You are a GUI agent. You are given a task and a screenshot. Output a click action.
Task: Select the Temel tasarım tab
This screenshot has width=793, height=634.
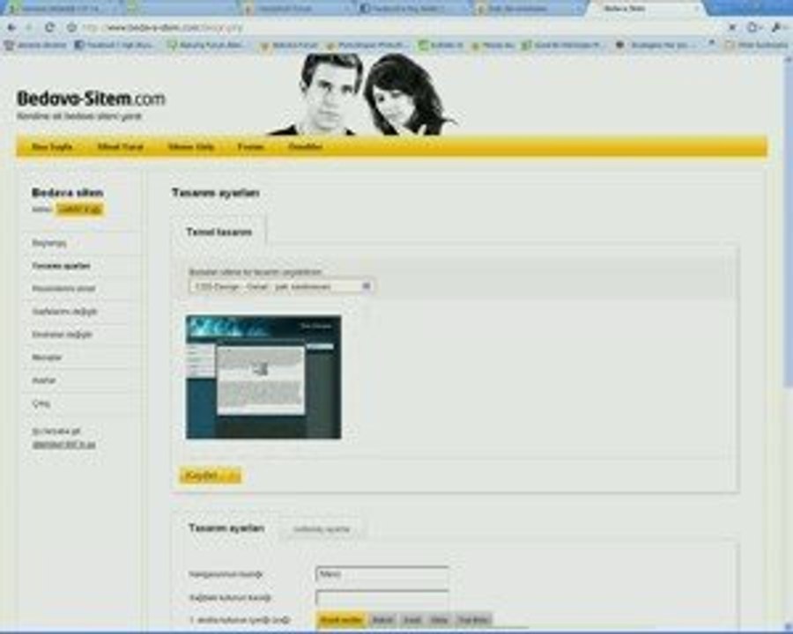219,232
